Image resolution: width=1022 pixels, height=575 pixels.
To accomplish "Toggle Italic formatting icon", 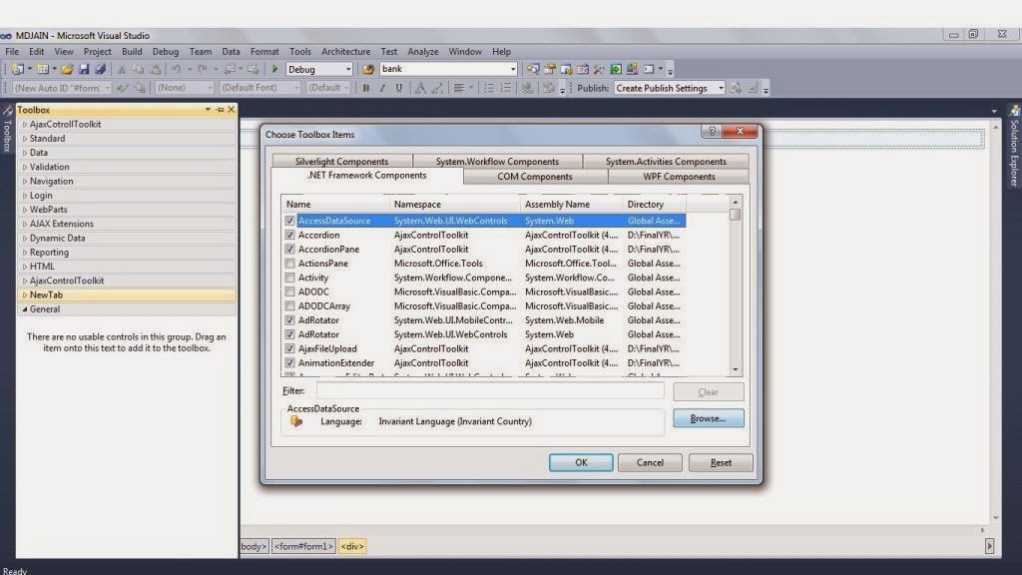I will 382,88.
